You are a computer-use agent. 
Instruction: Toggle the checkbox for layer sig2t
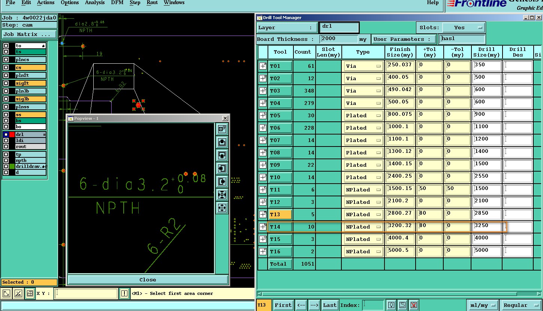coord(6,83)
